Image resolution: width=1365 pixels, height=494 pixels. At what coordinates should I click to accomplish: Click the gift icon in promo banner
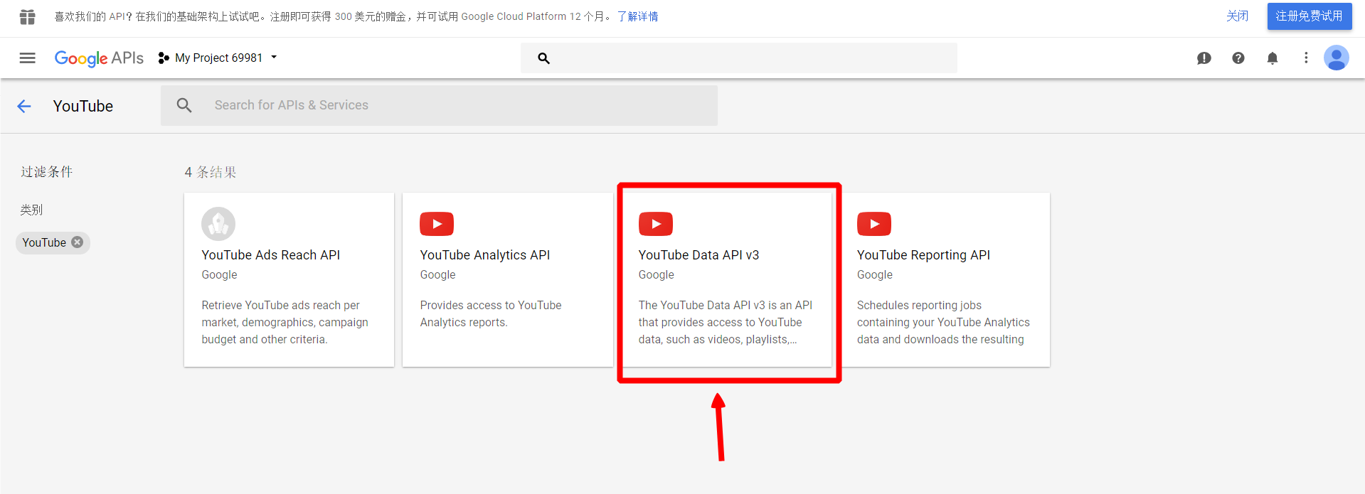click(27, 16)
